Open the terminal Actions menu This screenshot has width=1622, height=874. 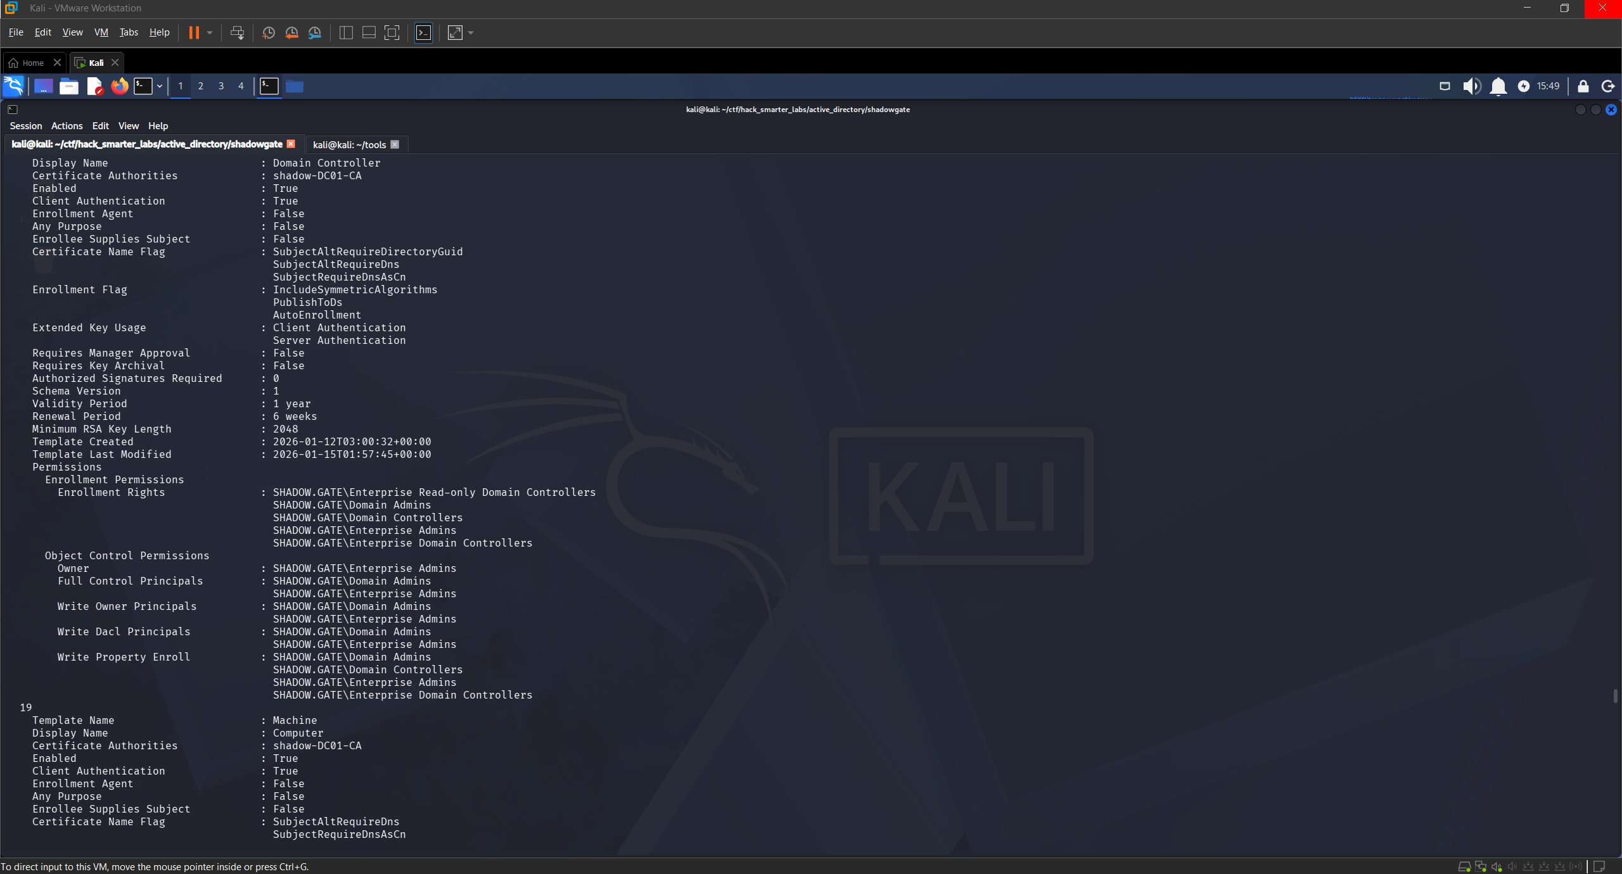(67, 126)
